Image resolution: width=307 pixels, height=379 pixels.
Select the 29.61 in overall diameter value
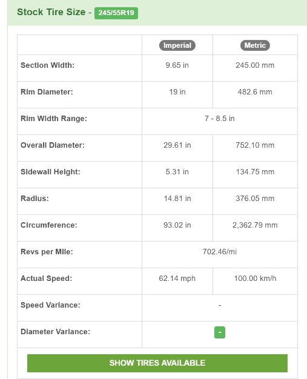[x=177, y=145]
